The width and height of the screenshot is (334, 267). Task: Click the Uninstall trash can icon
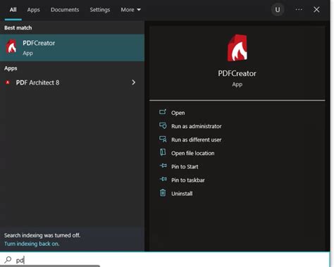163,193
